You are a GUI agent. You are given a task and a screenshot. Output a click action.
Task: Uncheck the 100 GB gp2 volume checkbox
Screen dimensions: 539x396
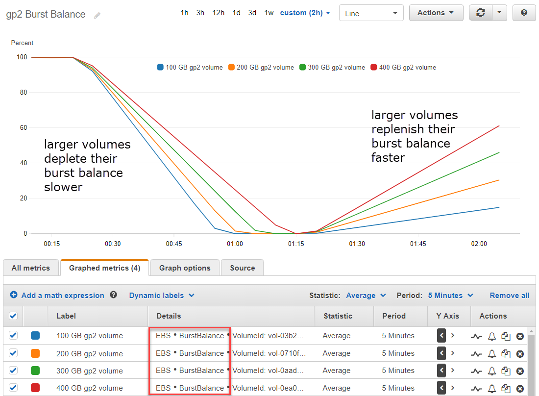(13, 335)
